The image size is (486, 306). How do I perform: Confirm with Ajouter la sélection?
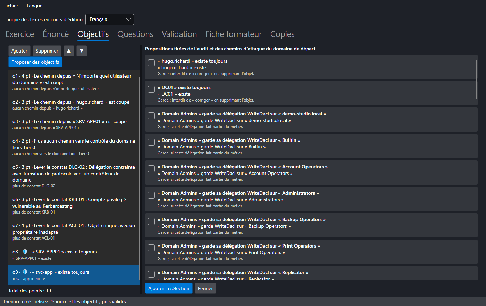point(169,288)
